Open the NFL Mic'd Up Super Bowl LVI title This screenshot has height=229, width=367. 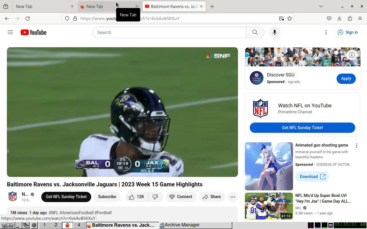[323, 198]
